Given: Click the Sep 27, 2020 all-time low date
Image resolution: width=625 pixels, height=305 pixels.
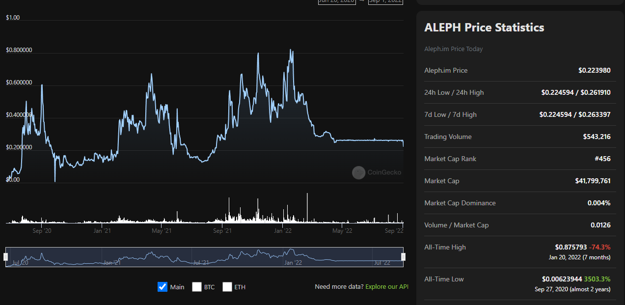Looking at the screenshot, I should 572,289.
